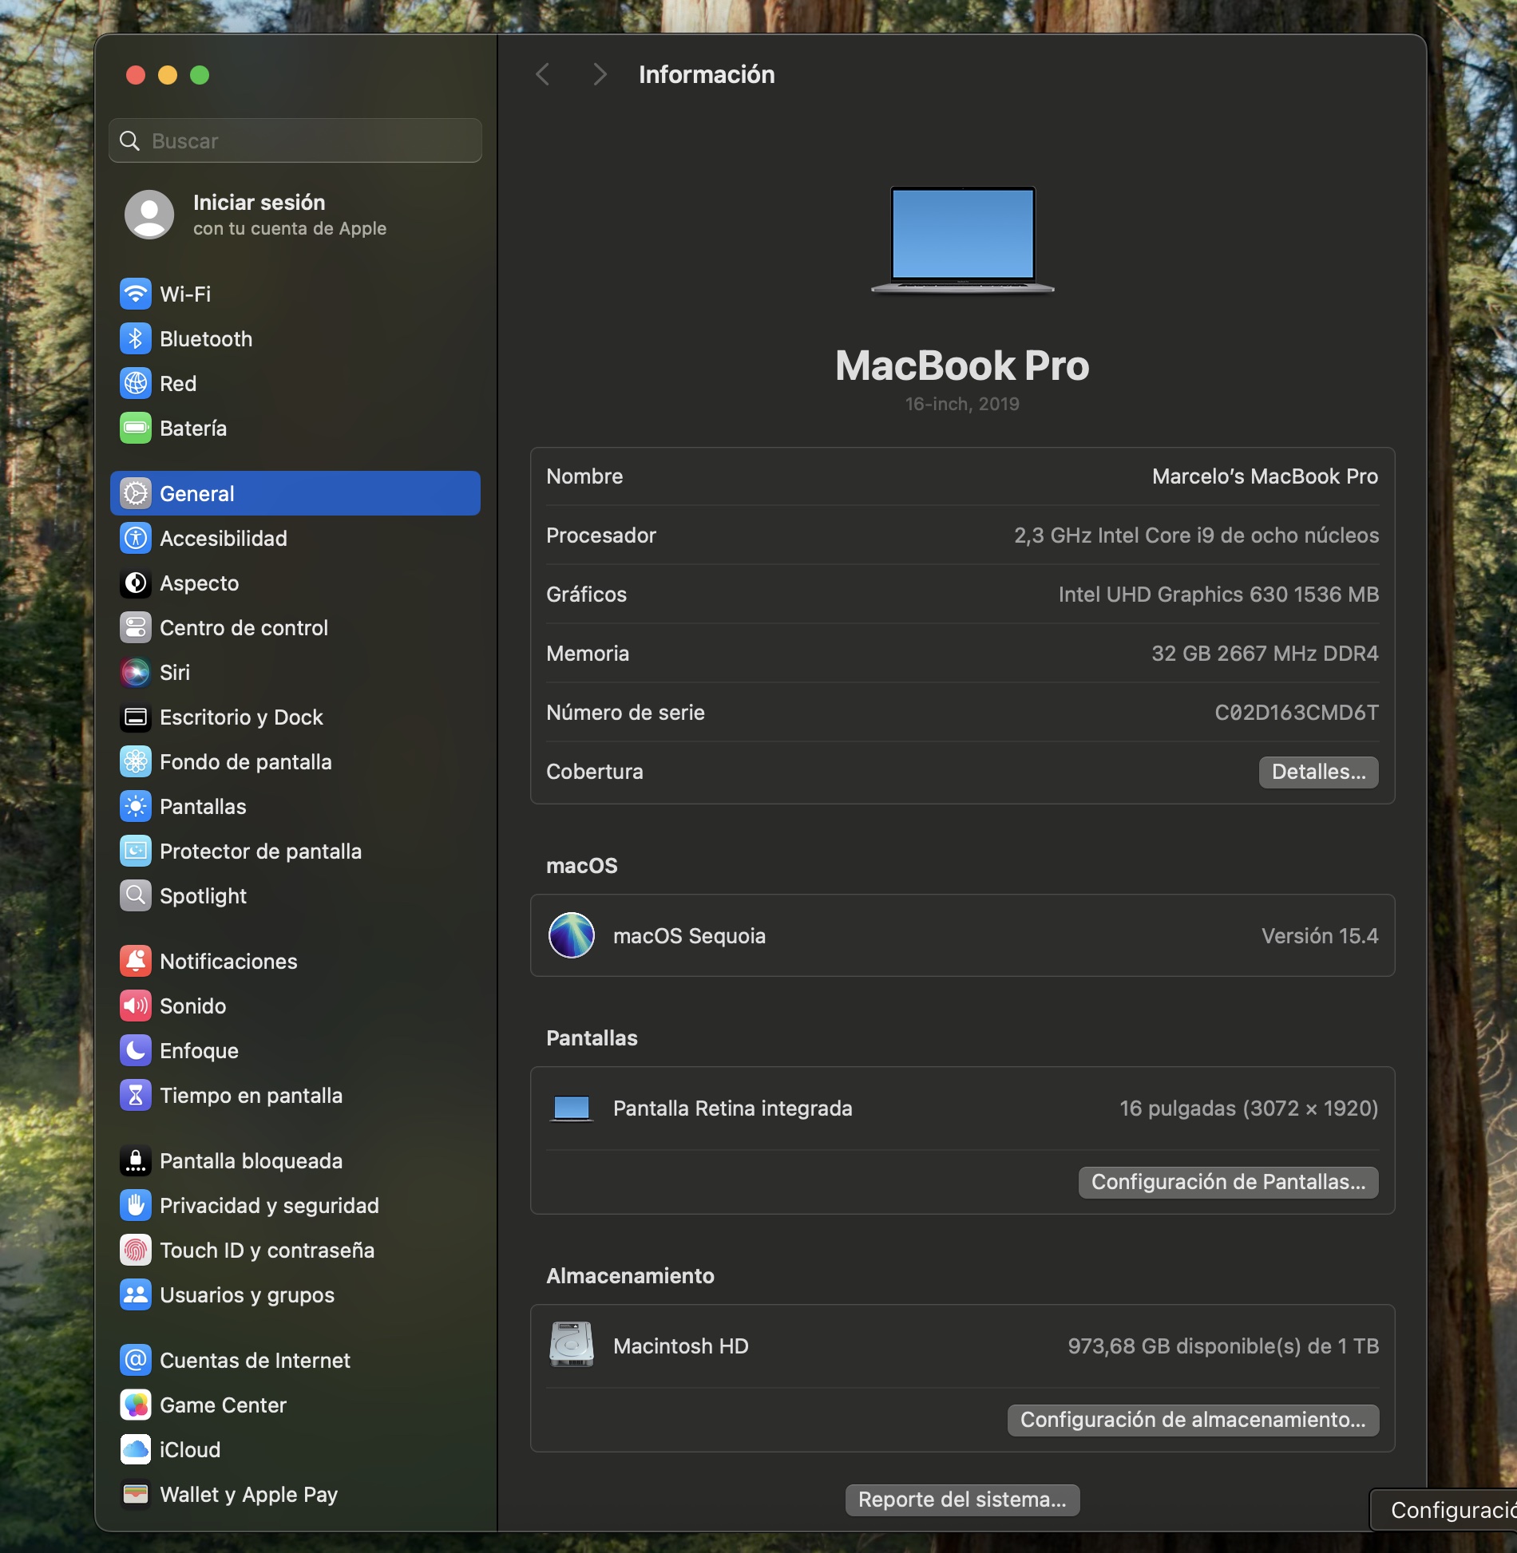
Task: Open Reporte del sistema… button
Action: point(961,1500)
